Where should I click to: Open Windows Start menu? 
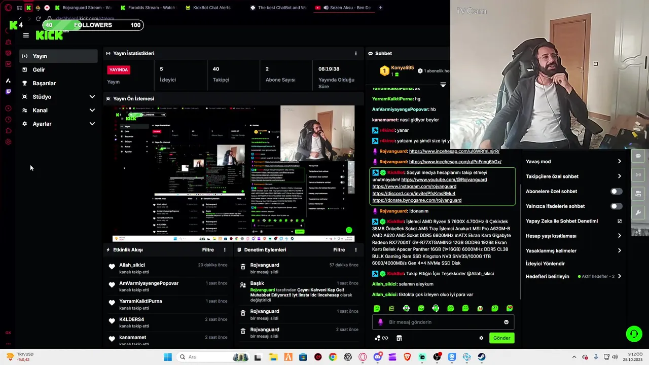[x=167, y=357]
